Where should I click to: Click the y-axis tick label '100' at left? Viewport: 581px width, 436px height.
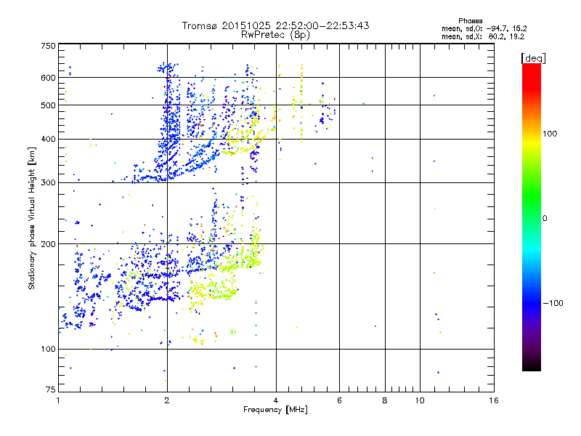point(48,350)
